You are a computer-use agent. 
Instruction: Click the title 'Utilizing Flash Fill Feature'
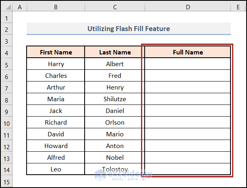[129, 29]
